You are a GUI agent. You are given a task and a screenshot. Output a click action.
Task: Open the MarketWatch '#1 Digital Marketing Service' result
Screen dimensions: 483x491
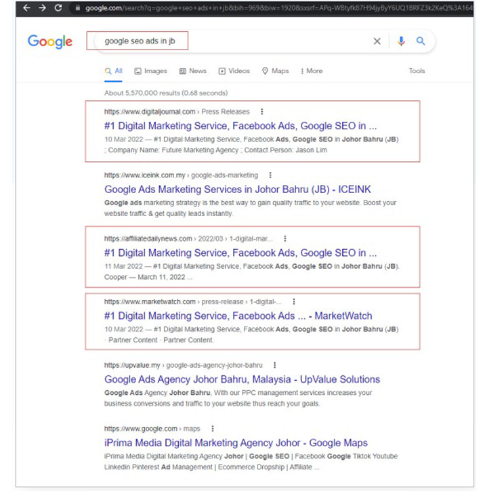pos(238,316)
